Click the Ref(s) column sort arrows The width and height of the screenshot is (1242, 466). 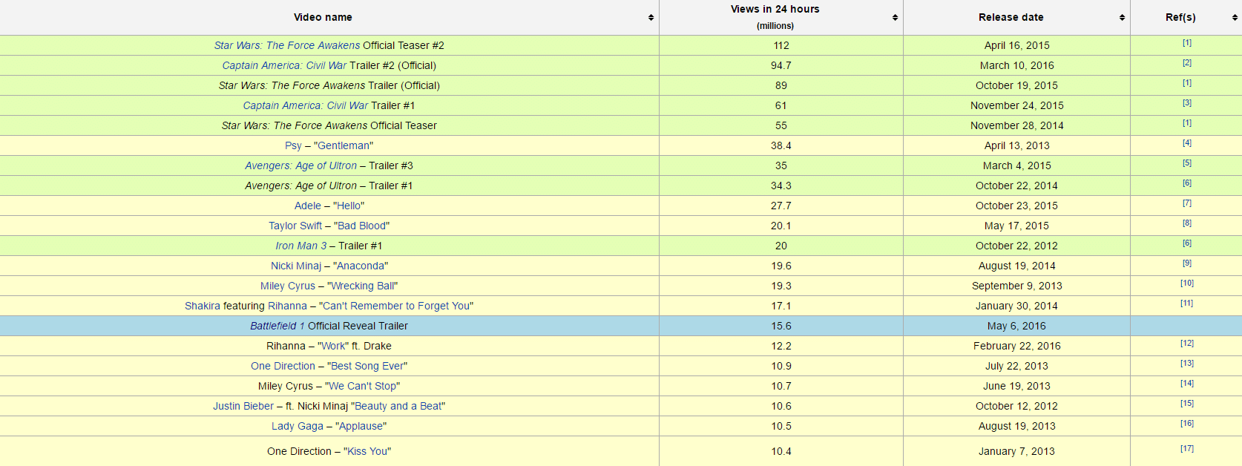(1235, 18)
